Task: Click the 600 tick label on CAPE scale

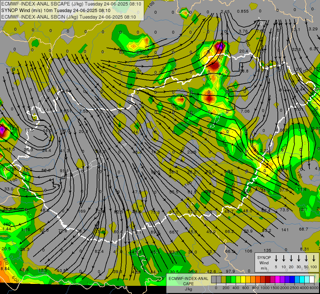Action: (245, 288)
